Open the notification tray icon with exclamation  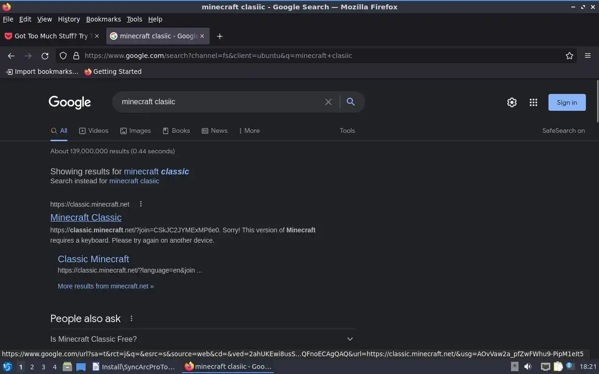pyautogui.click(x=570, y=367)
